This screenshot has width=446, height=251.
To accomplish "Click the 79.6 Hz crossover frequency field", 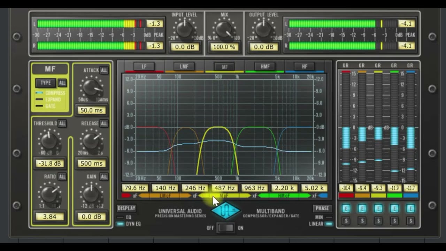I will [x=135, y=188].
